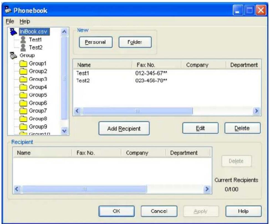Click the contact list scroll right arrow
The height and width of the screenshot is (224, 270).
[x=256, y=111]
